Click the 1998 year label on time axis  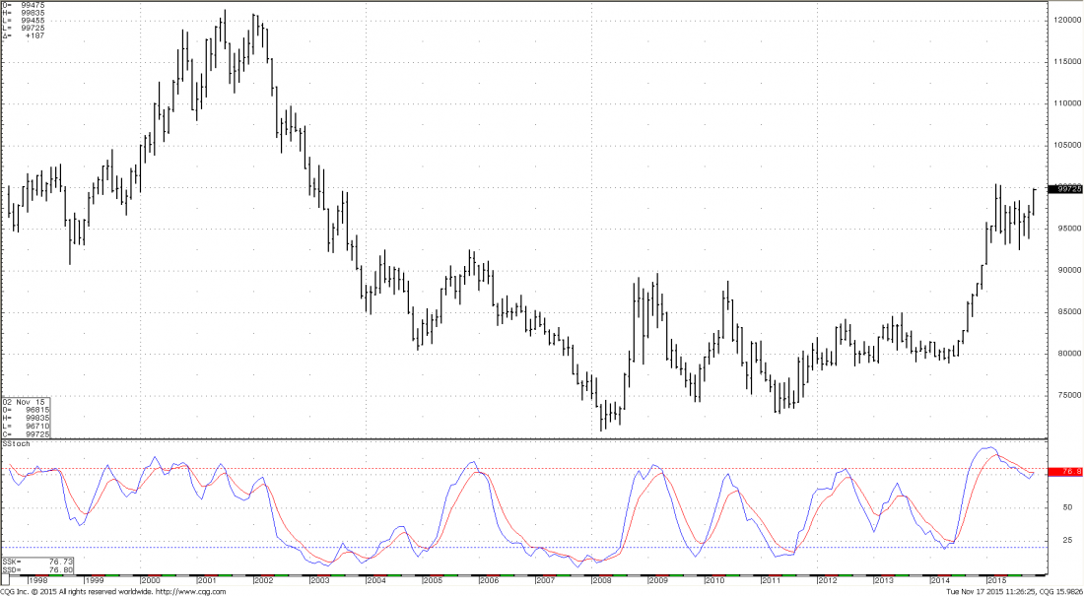click(x=36, y=581)
